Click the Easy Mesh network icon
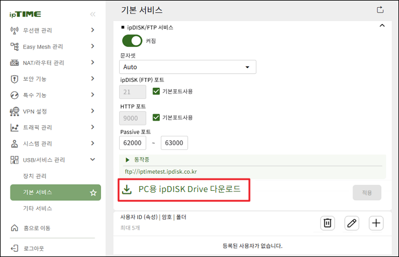The width and height of the screenshot is (399, 257). coord(14,46)
